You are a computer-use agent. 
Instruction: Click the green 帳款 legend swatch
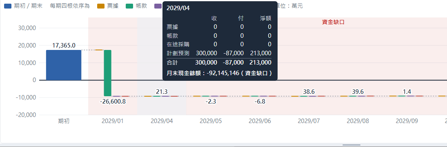[x=129, y=6]
